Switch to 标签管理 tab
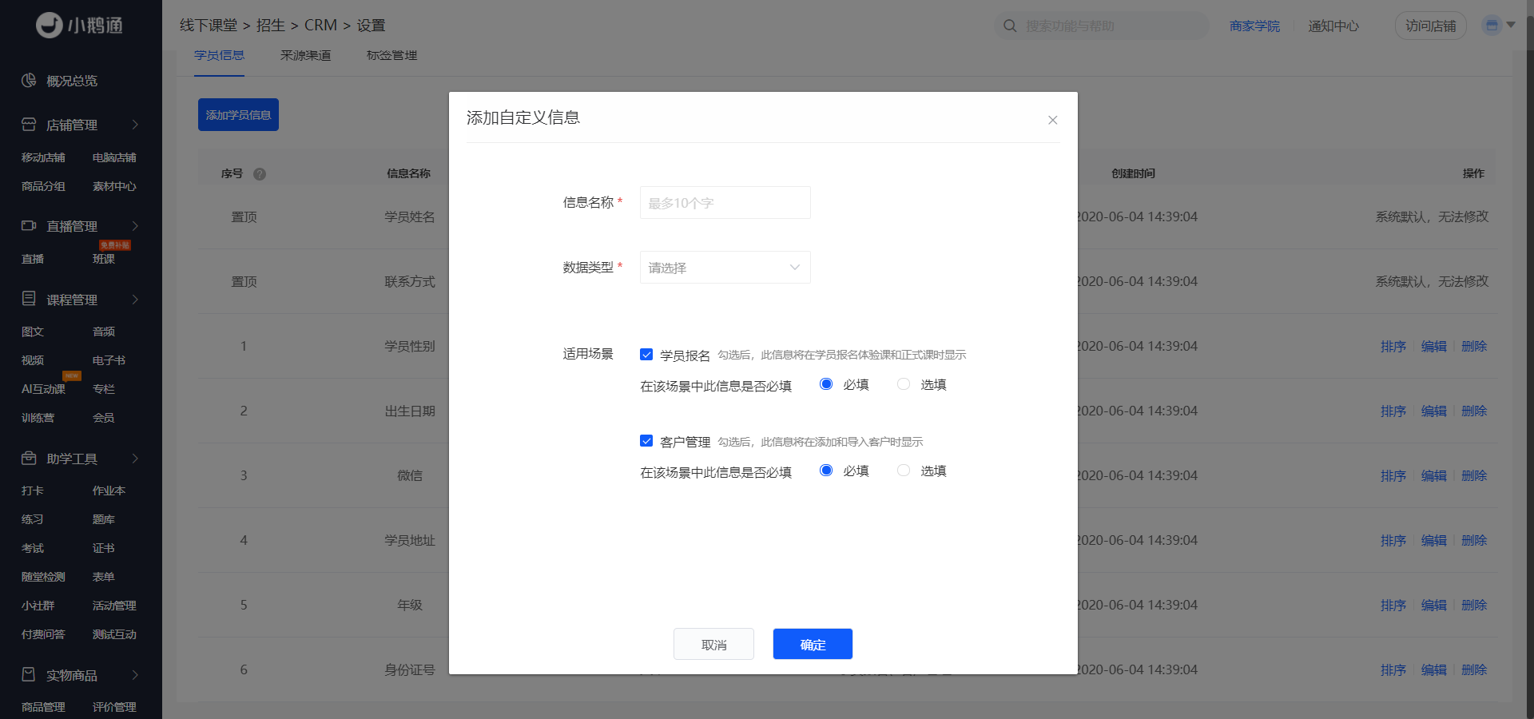Screen dimensions: 1534x719 click(x=391, y=55)
